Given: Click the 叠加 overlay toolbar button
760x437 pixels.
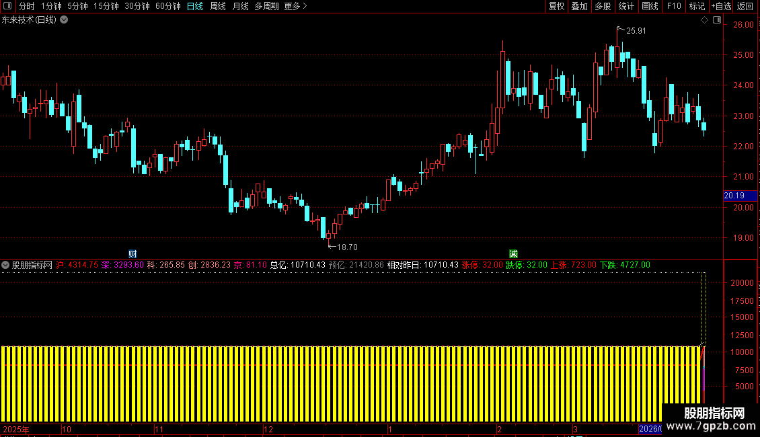Looking at the screenshot, I should point(579,6).
